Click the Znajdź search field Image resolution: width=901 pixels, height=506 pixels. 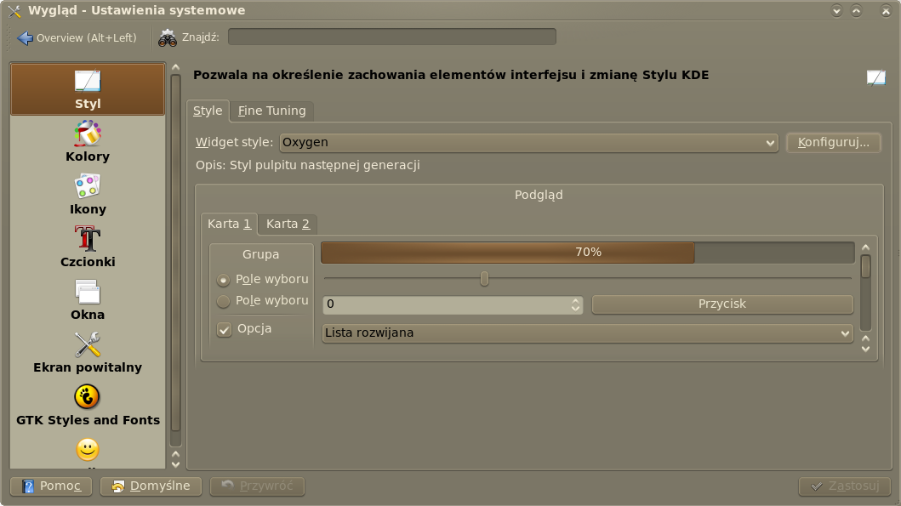(392, 37)
